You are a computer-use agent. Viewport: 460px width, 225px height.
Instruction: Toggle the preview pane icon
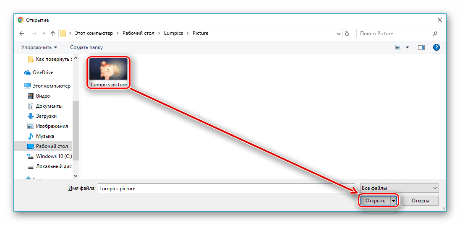[x=421, y=47]
